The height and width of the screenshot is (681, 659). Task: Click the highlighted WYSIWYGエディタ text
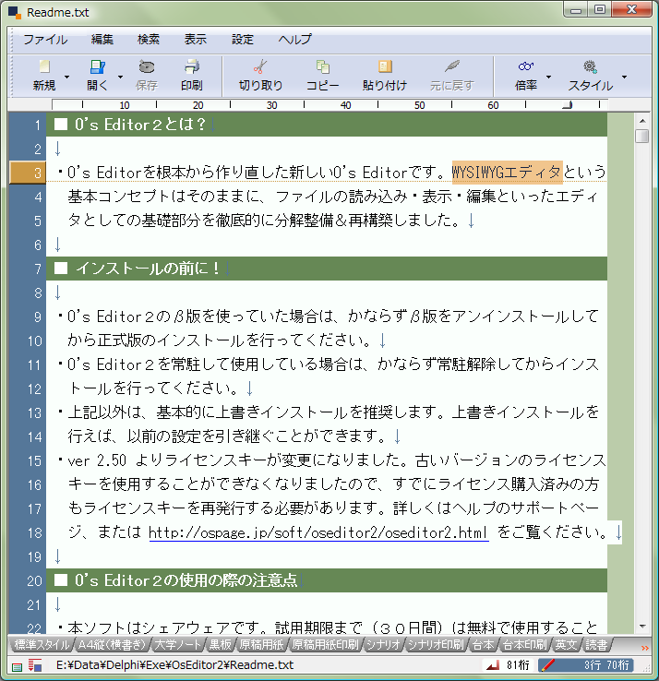[x=507, y=173]
